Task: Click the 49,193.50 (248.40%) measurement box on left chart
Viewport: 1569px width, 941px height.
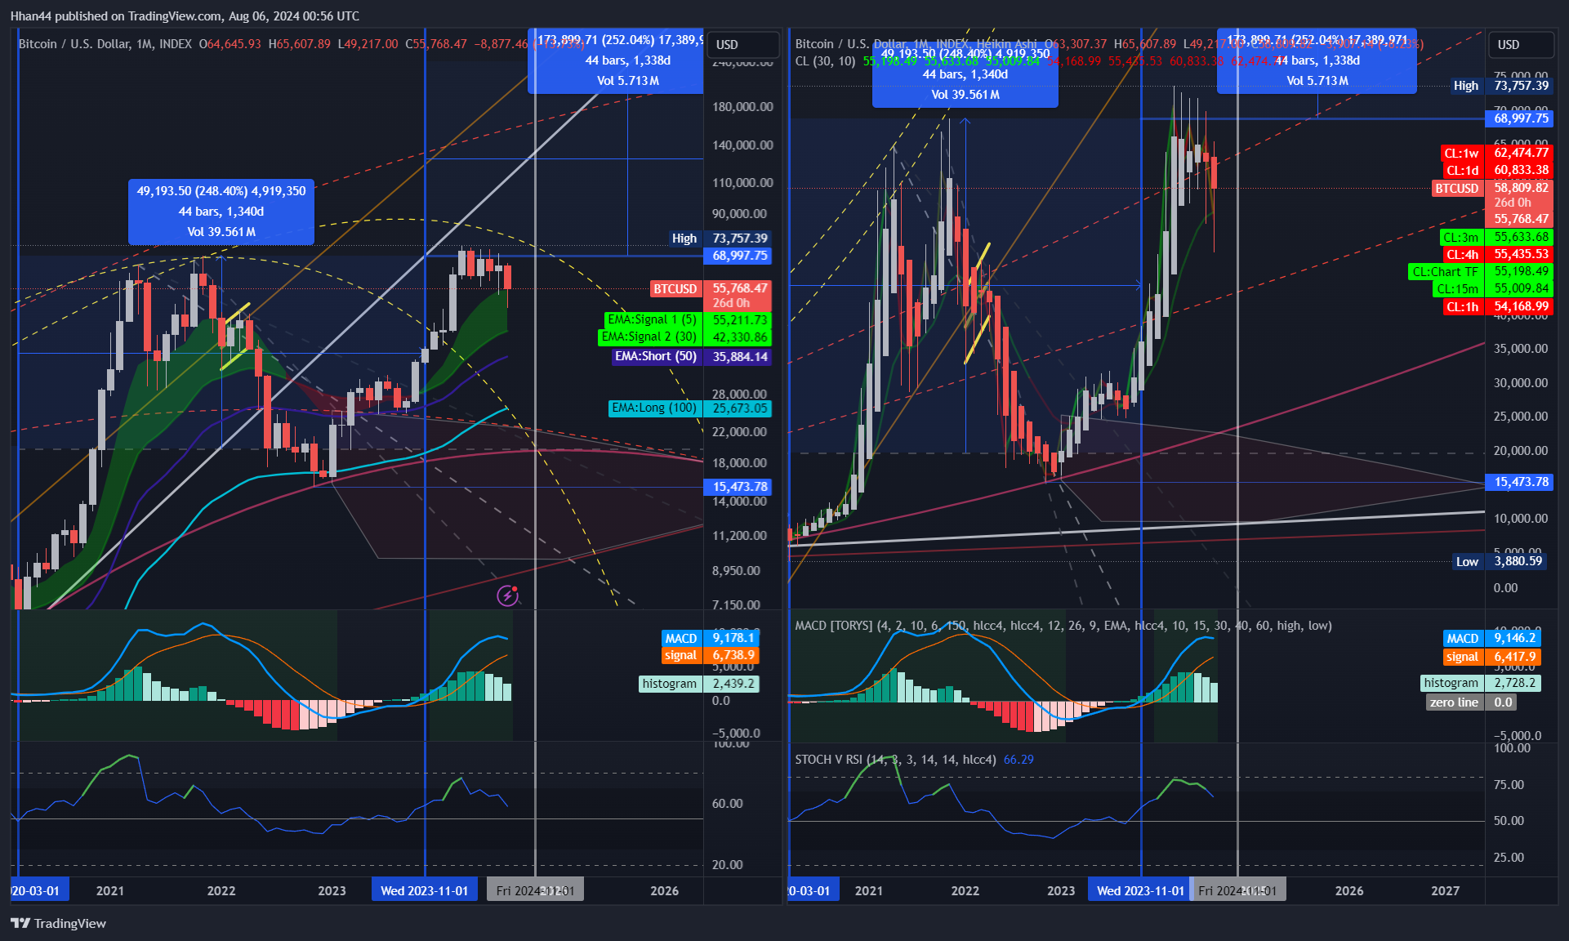Action: [x=221, y=212]
